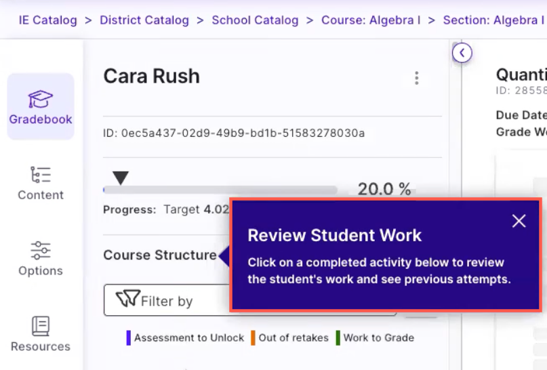Open the Gradebook sidebar tab
The height and width of the screenshot is (370, 547).
pos(41,106)
